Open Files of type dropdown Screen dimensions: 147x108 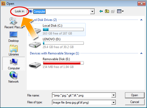[113, 103]
